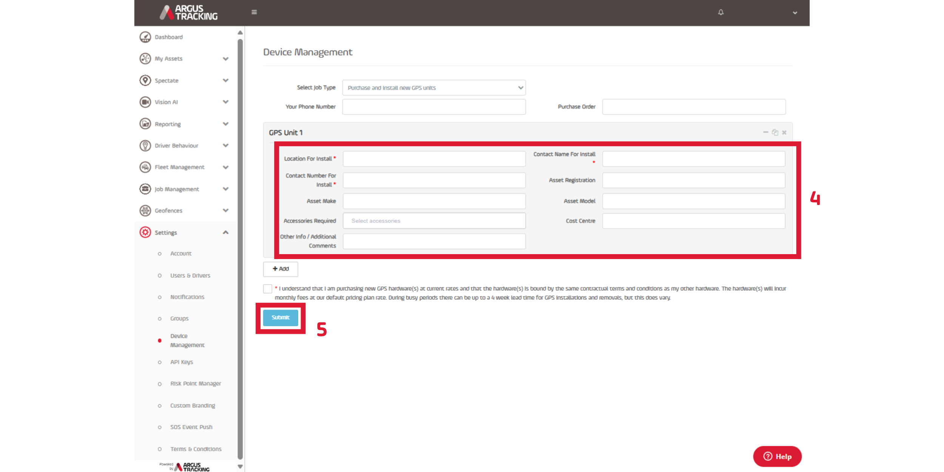Focus Asset Make field

click(x=434, y=201)
